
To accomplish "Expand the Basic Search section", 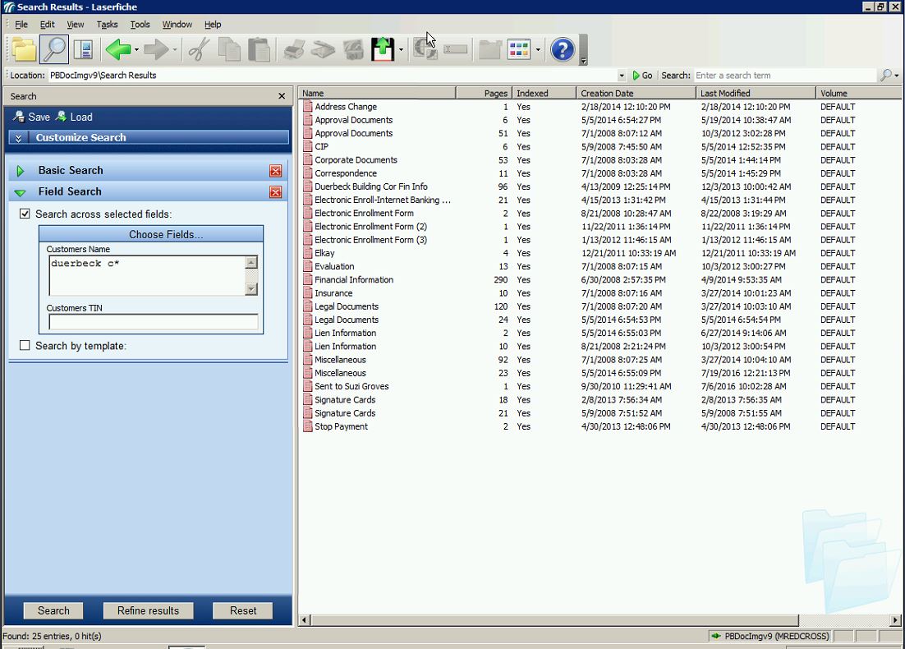I will click(x=21, y=171).
